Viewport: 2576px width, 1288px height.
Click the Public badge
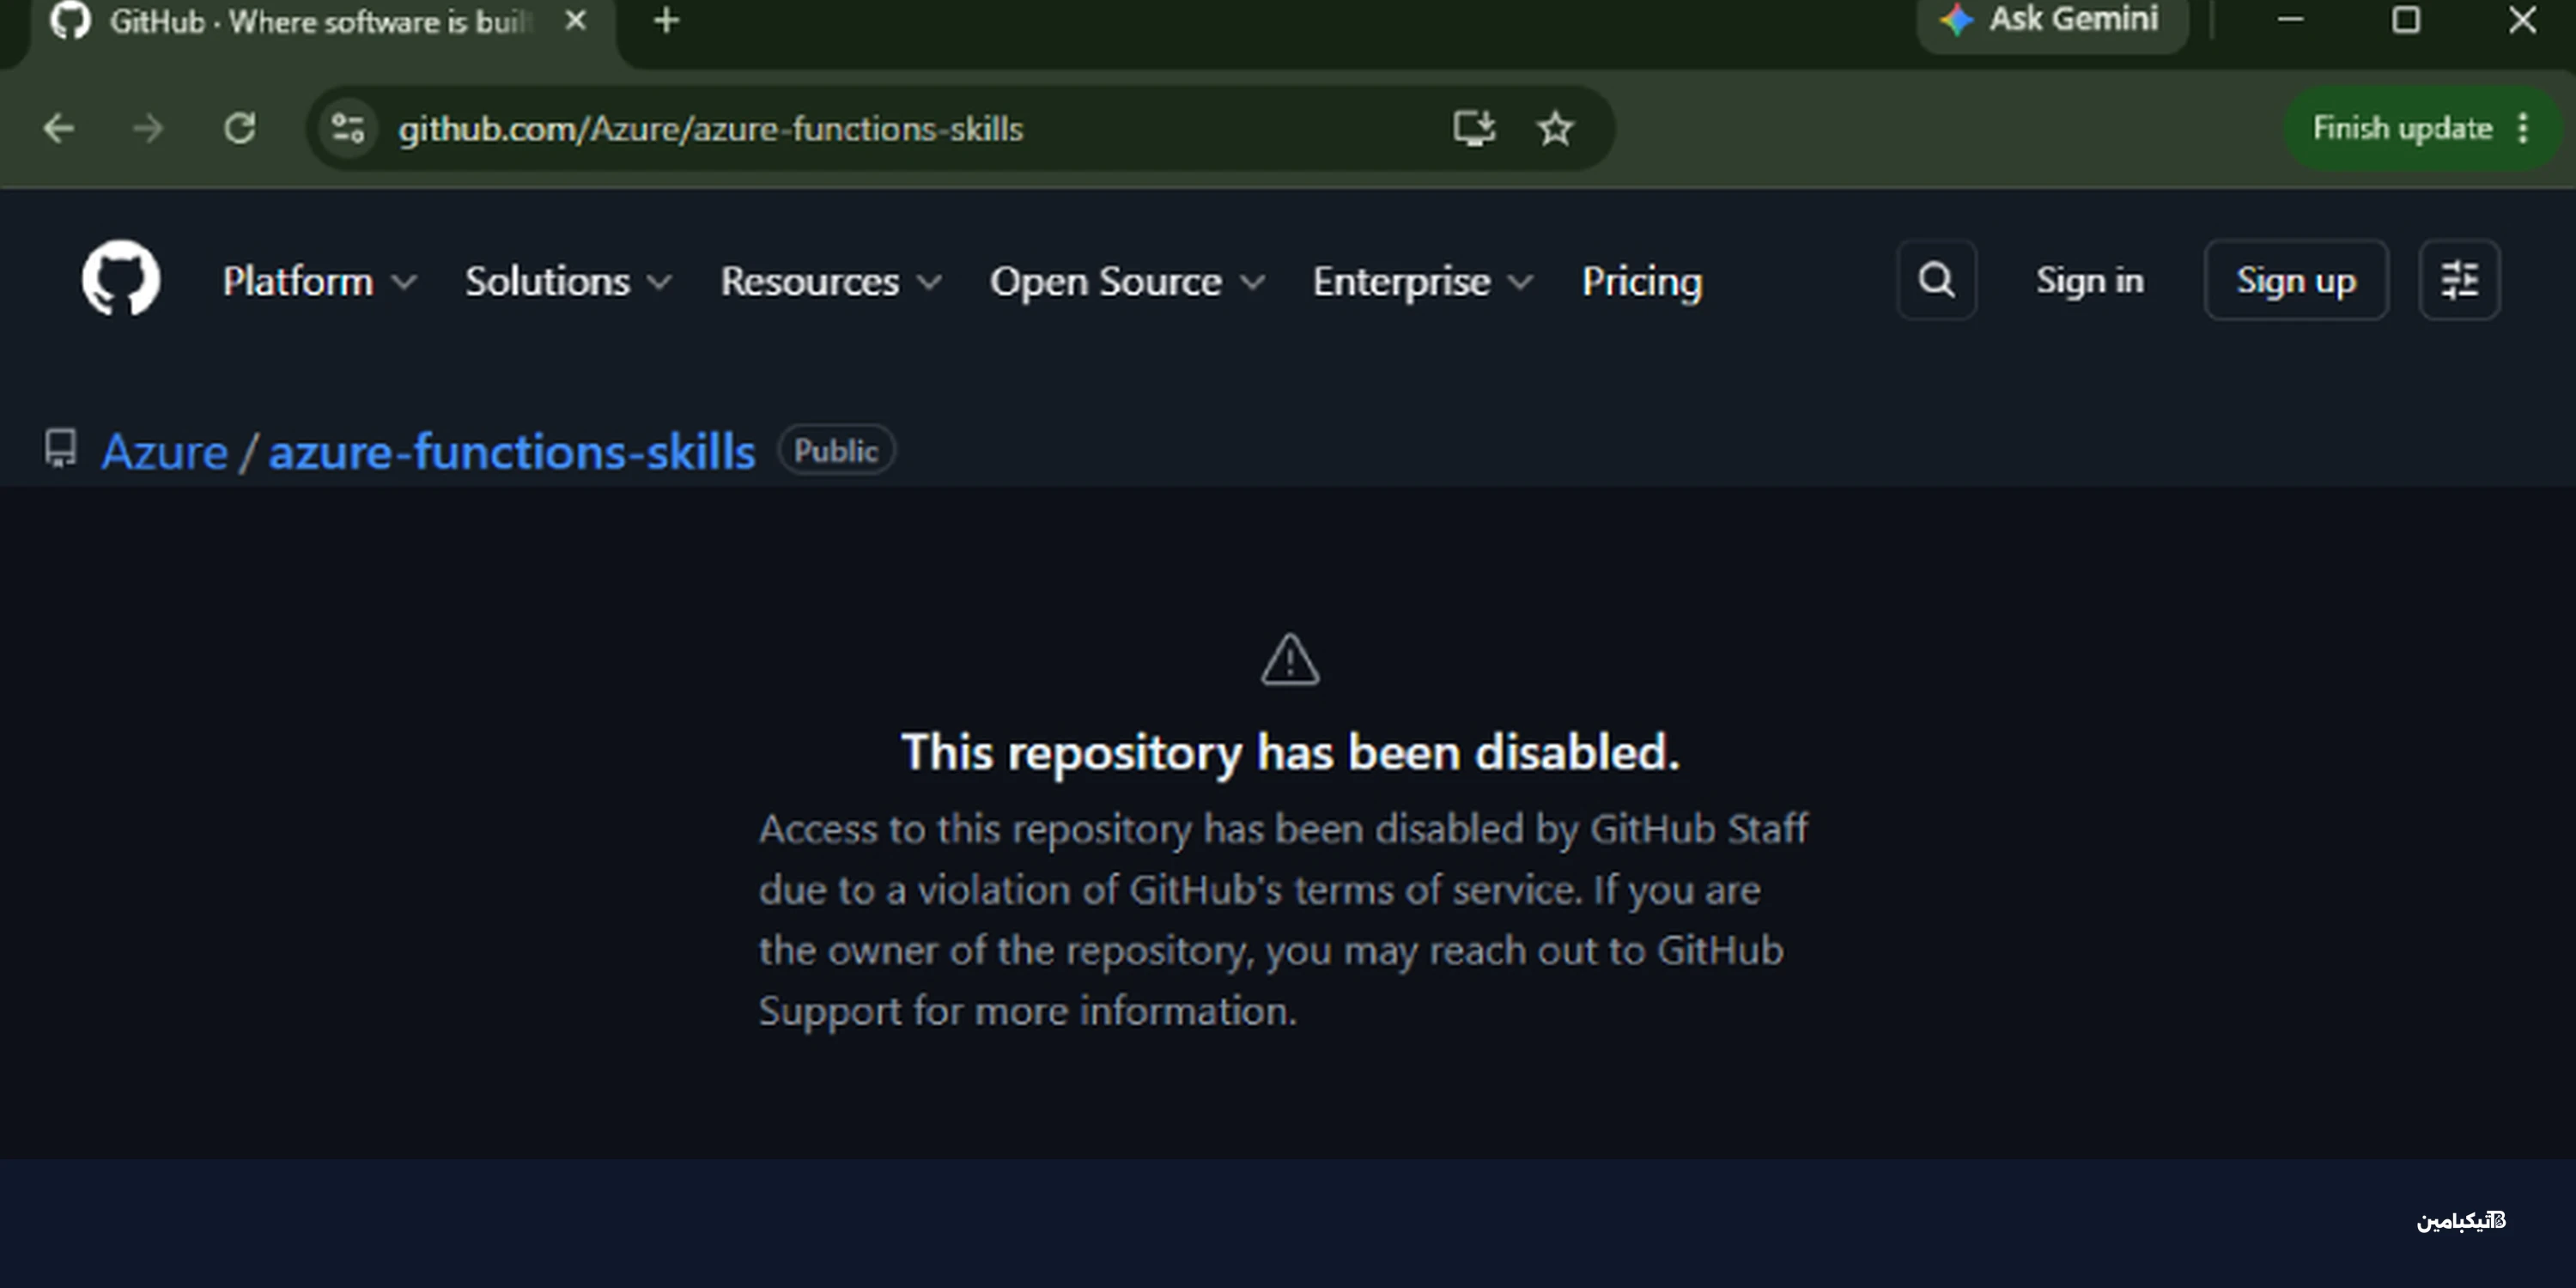[x=836, y=450]
